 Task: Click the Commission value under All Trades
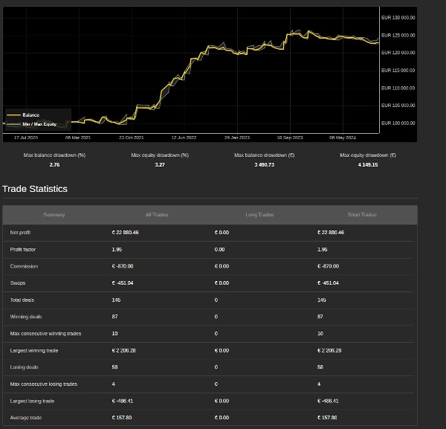pyautogui.click(x=123, y=266)
